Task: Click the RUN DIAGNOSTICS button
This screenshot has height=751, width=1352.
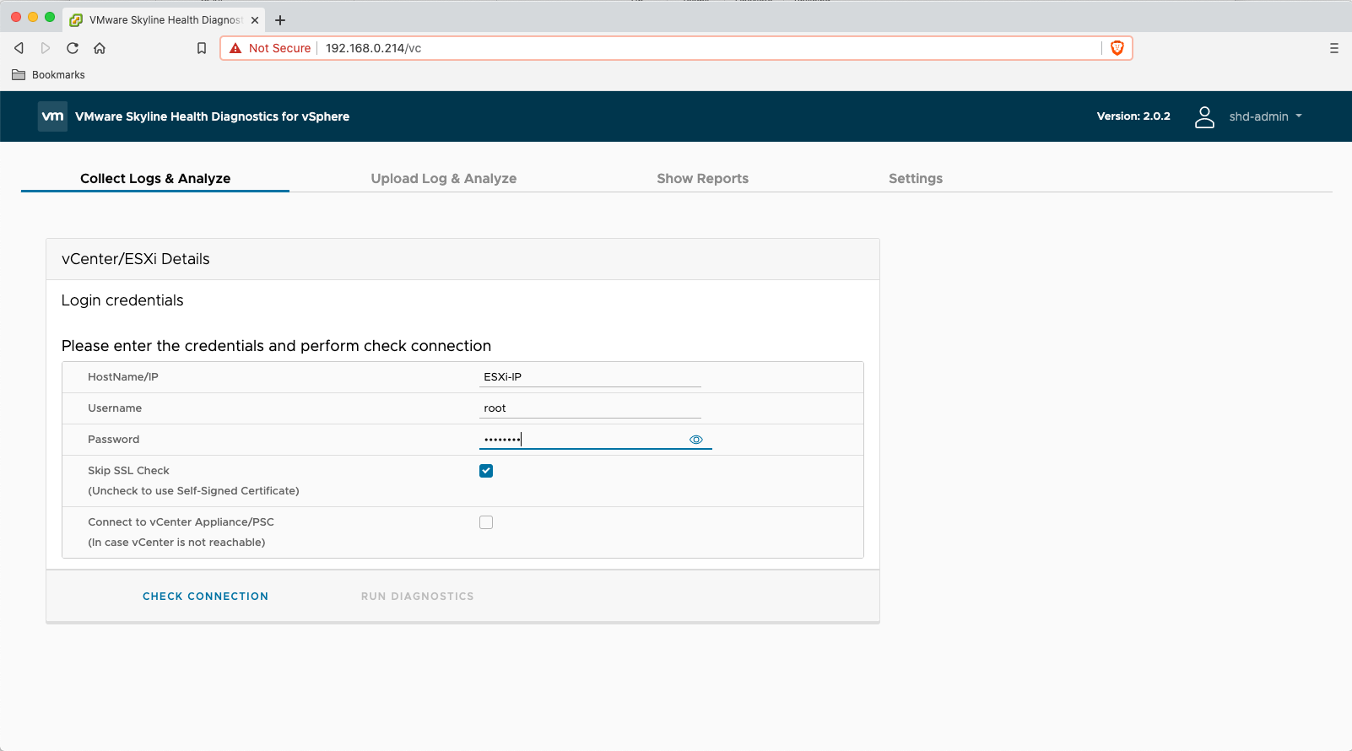Action: coord(418,597)
